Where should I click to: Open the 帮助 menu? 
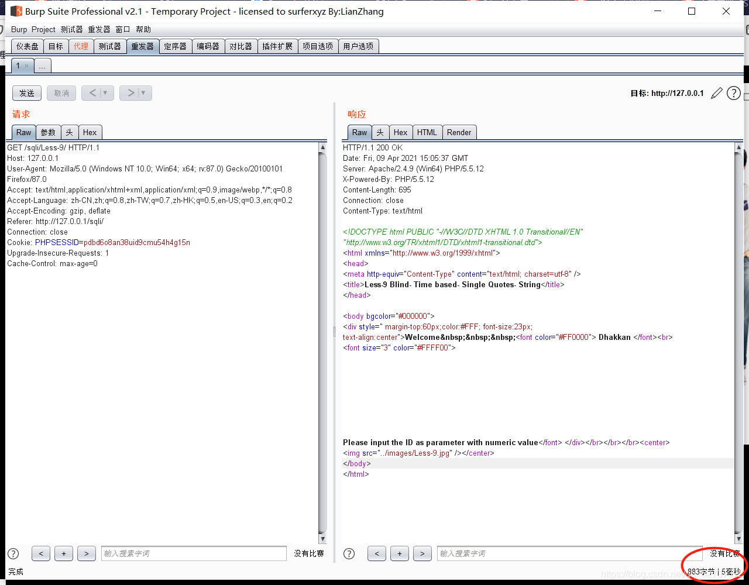(143, 29)
